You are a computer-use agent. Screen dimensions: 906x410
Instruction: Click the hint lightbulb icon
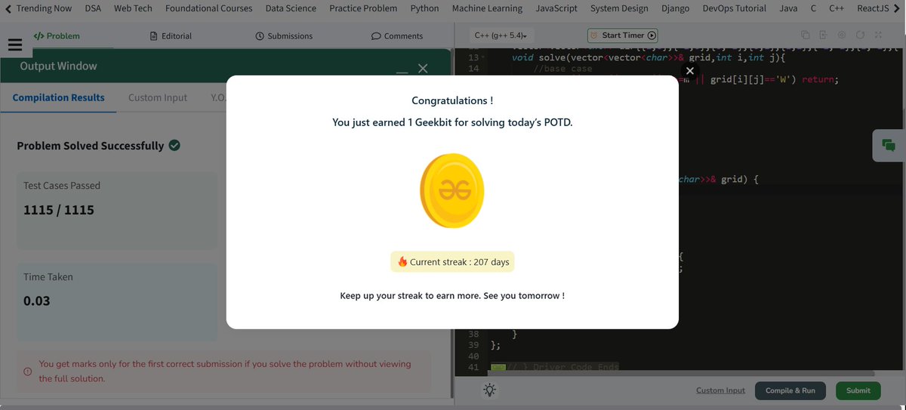click(x=490, y=390)
